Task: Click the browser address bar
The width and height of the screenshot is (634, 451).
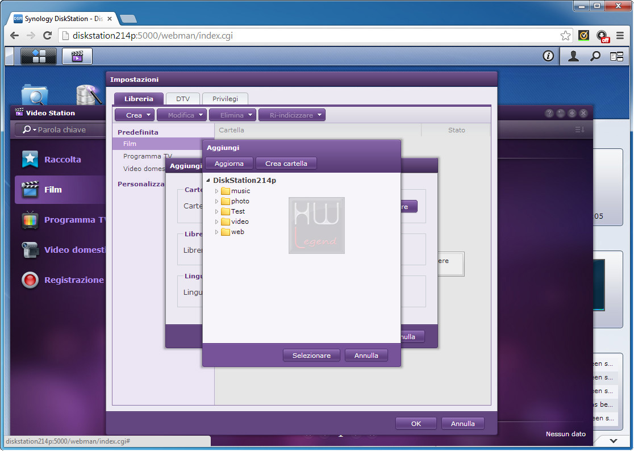Action: (x=316, y=36)
